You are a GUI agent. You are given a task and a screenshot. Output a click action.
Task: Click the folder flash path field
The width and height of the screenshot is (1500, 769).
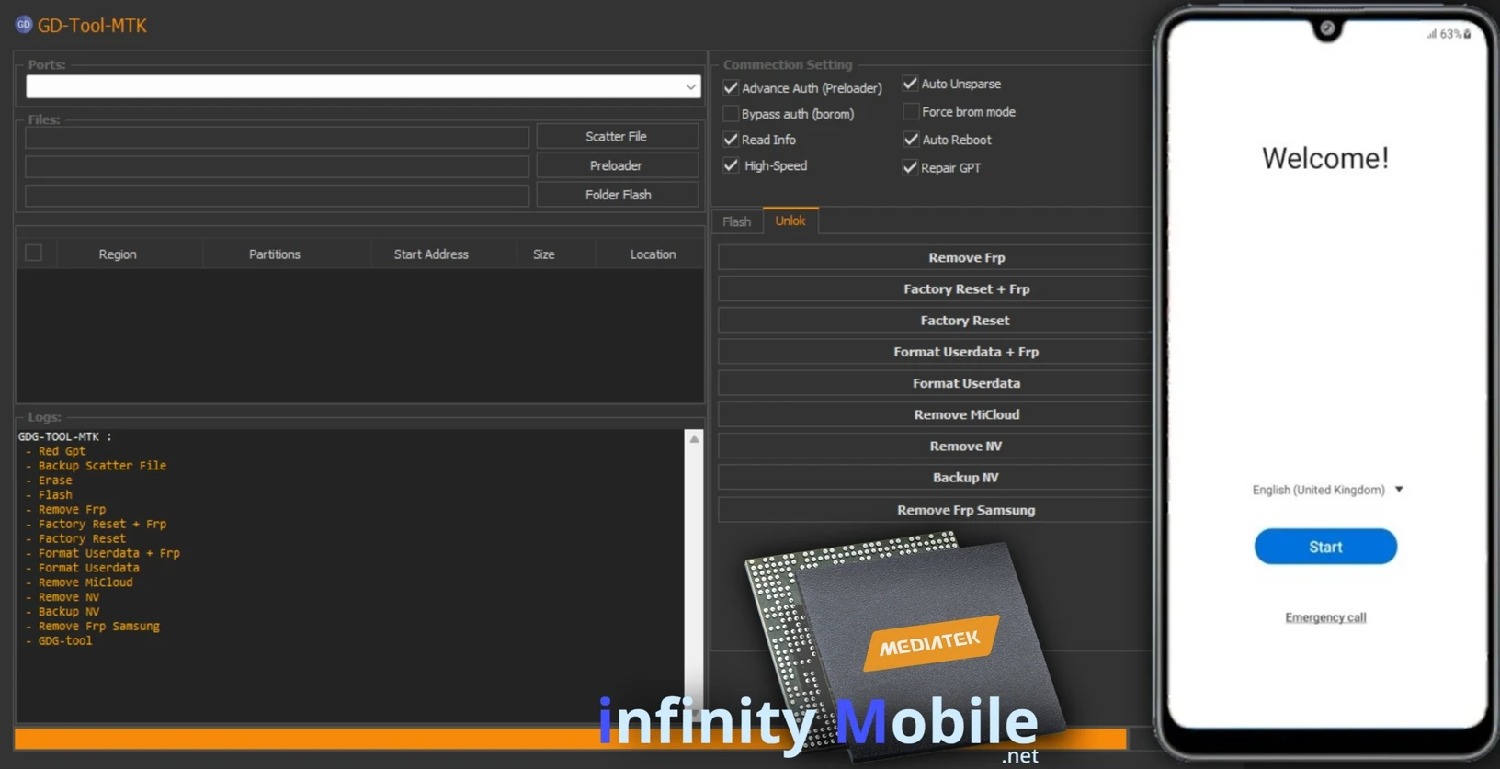(x=277, y=196)
